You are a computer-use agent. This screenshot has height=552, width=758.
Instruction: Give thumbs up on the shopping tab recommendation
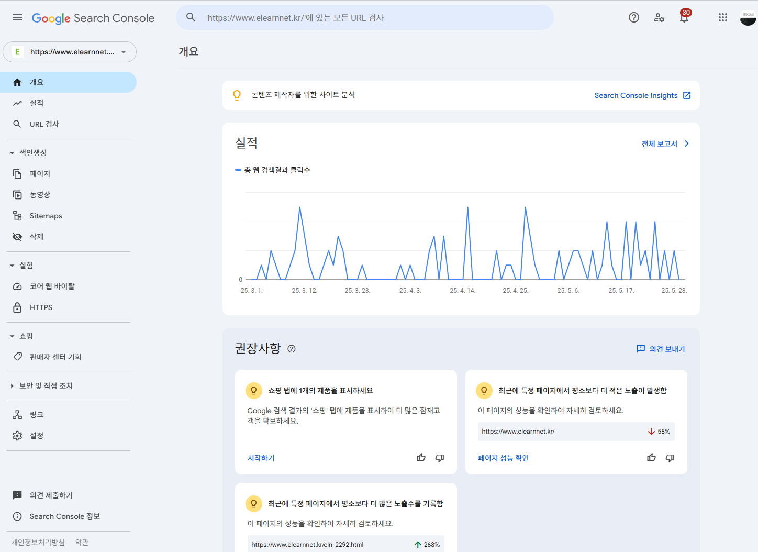pyautogui.click(x=421, y=457)
